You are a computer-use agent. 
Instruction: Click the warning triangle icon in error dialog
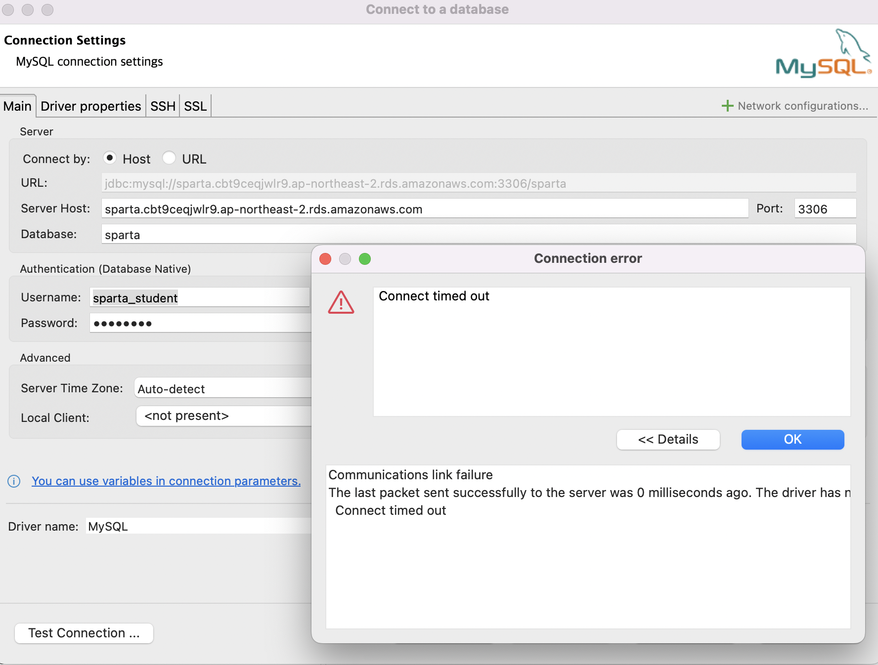pos(341,302)
